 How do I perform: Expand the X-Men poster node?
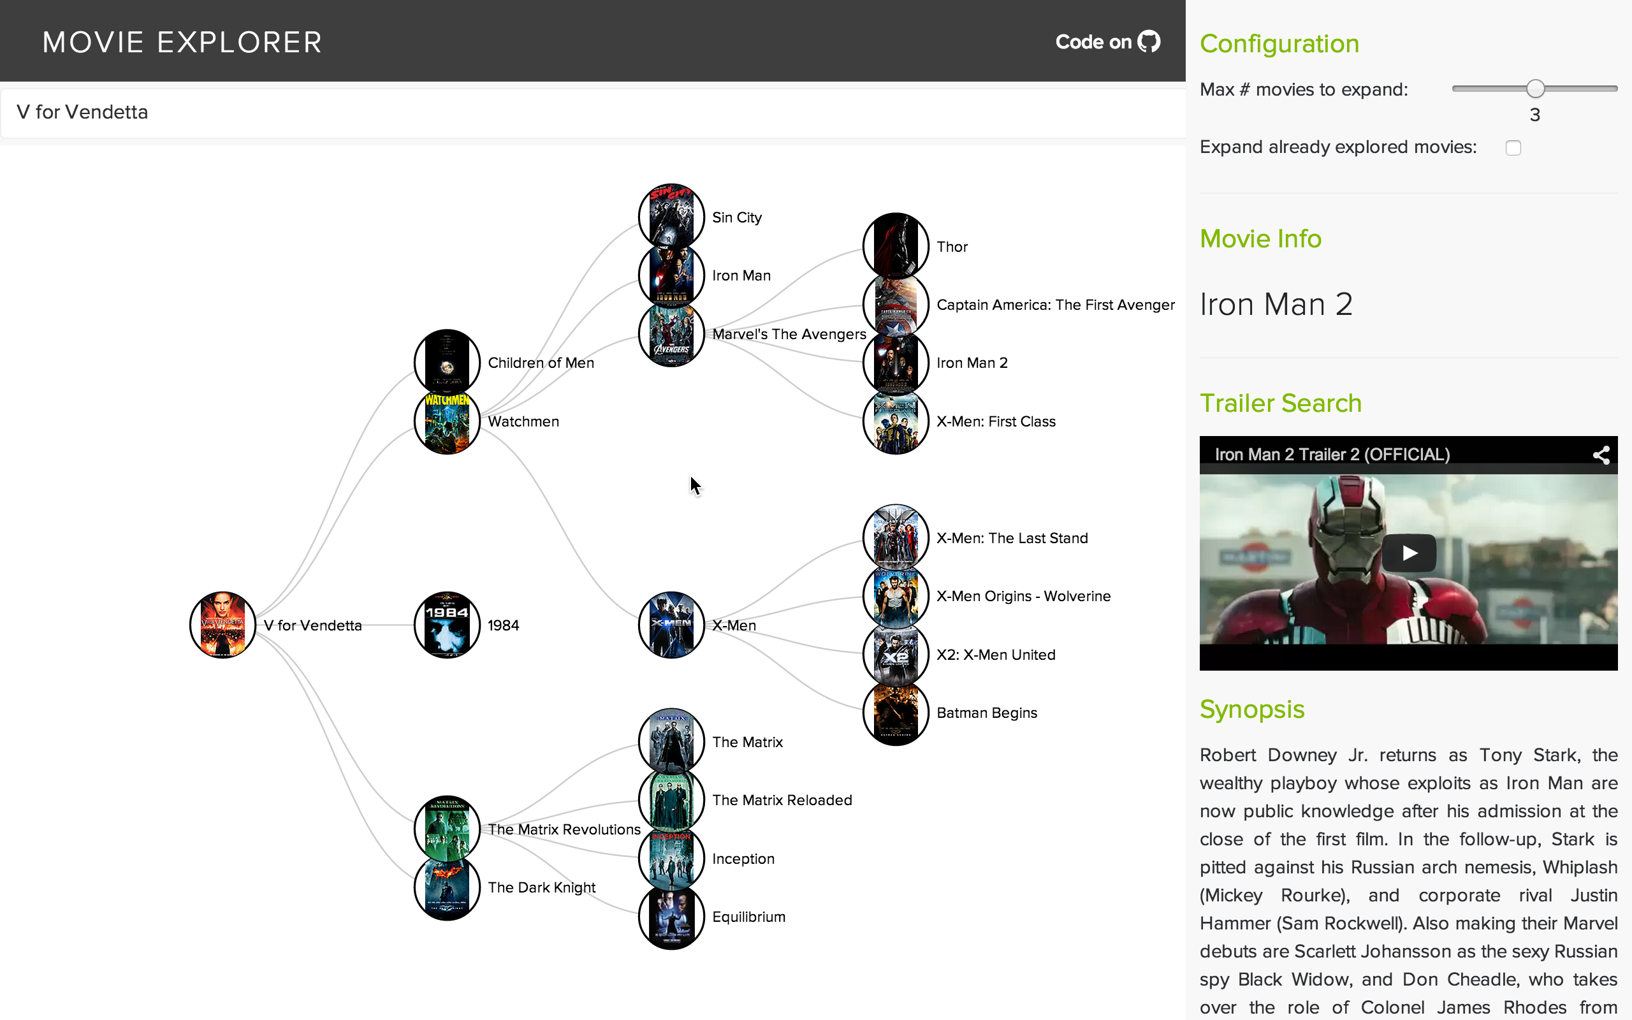click(x=671, y=625)
